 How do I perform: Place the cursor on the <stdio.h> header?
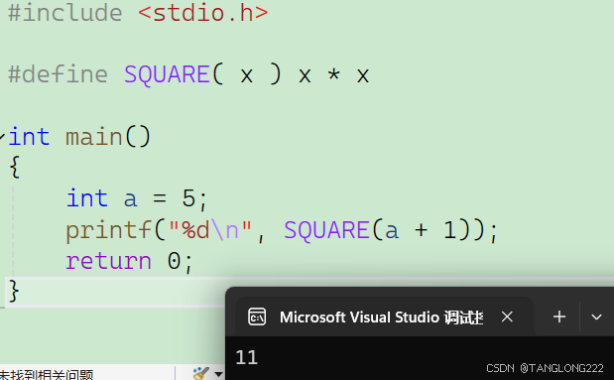(x=202, y=13)
